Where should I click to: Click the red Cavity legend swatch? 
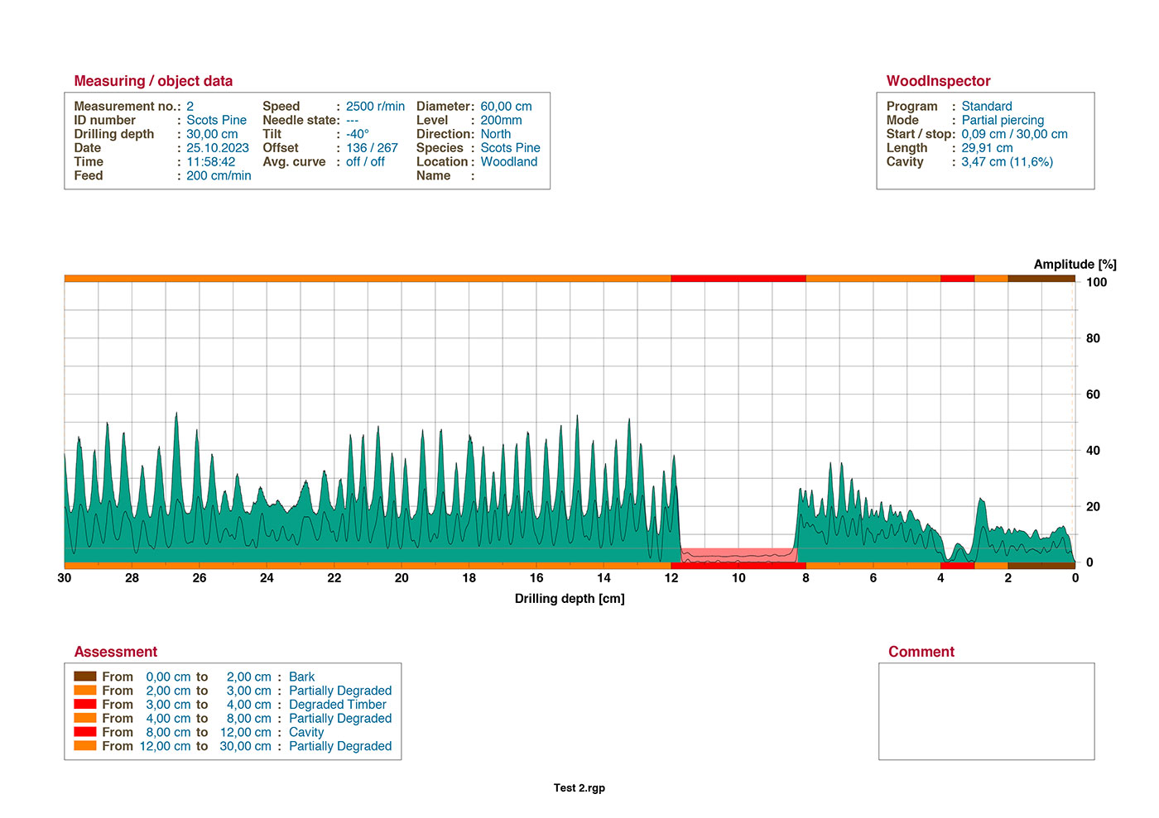(85, 732)
